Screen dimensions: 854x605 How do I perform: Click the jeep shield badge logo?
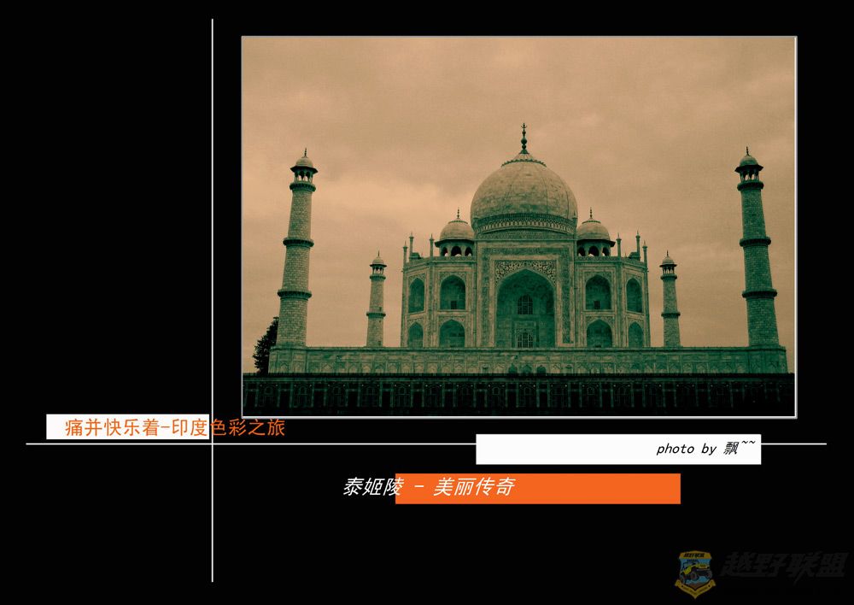[x=695, y=573]
